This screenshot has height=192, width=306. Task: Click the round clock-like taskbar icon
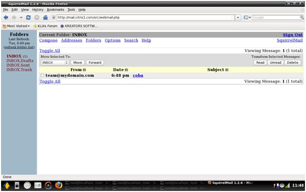[x=27, y=185]
